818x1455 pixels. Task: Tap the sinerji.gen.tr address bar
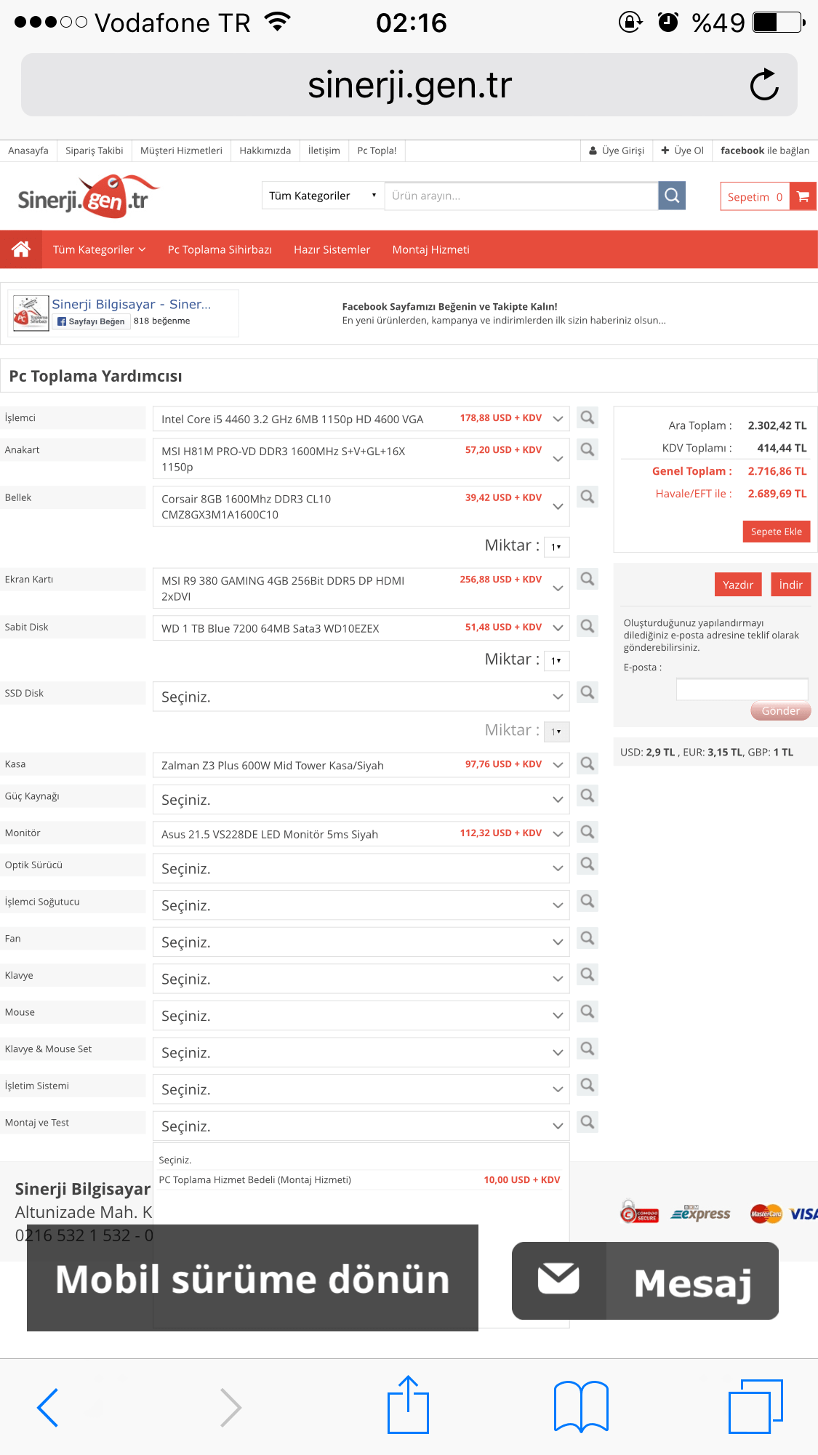pyautogui.click(x=409, y=84)
